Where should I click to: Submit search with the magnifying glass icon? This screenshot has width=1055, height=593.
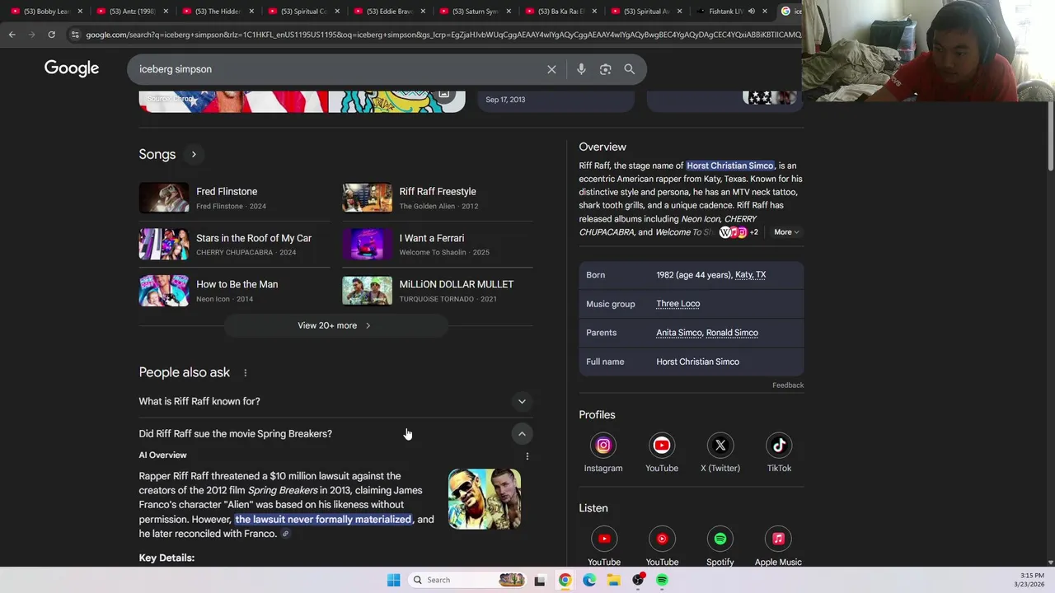[x=630, y=69]
